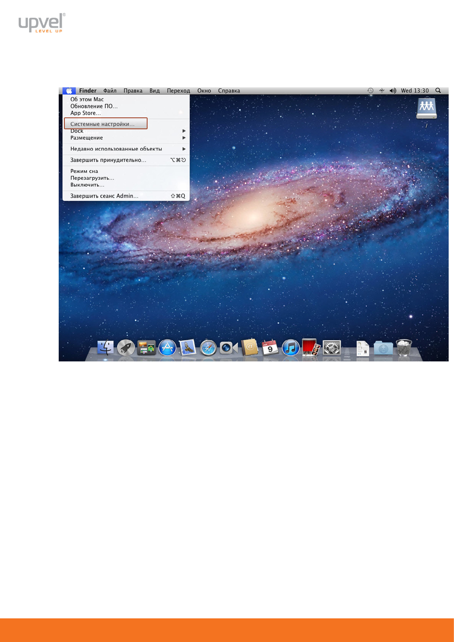This screenshot has width=454, height=642.
Task: Open the App Store Dock icon
Action: click(x=167, y=348)
